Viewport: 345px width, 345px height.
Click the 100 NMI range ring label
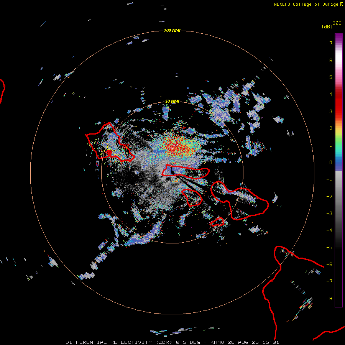click(x=172, y=30)
